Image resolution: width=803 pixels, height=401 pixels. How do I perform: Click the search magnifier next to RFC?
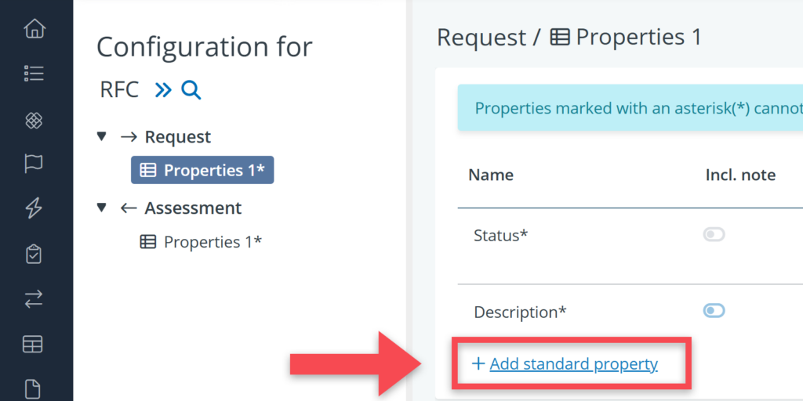[191, 90]
